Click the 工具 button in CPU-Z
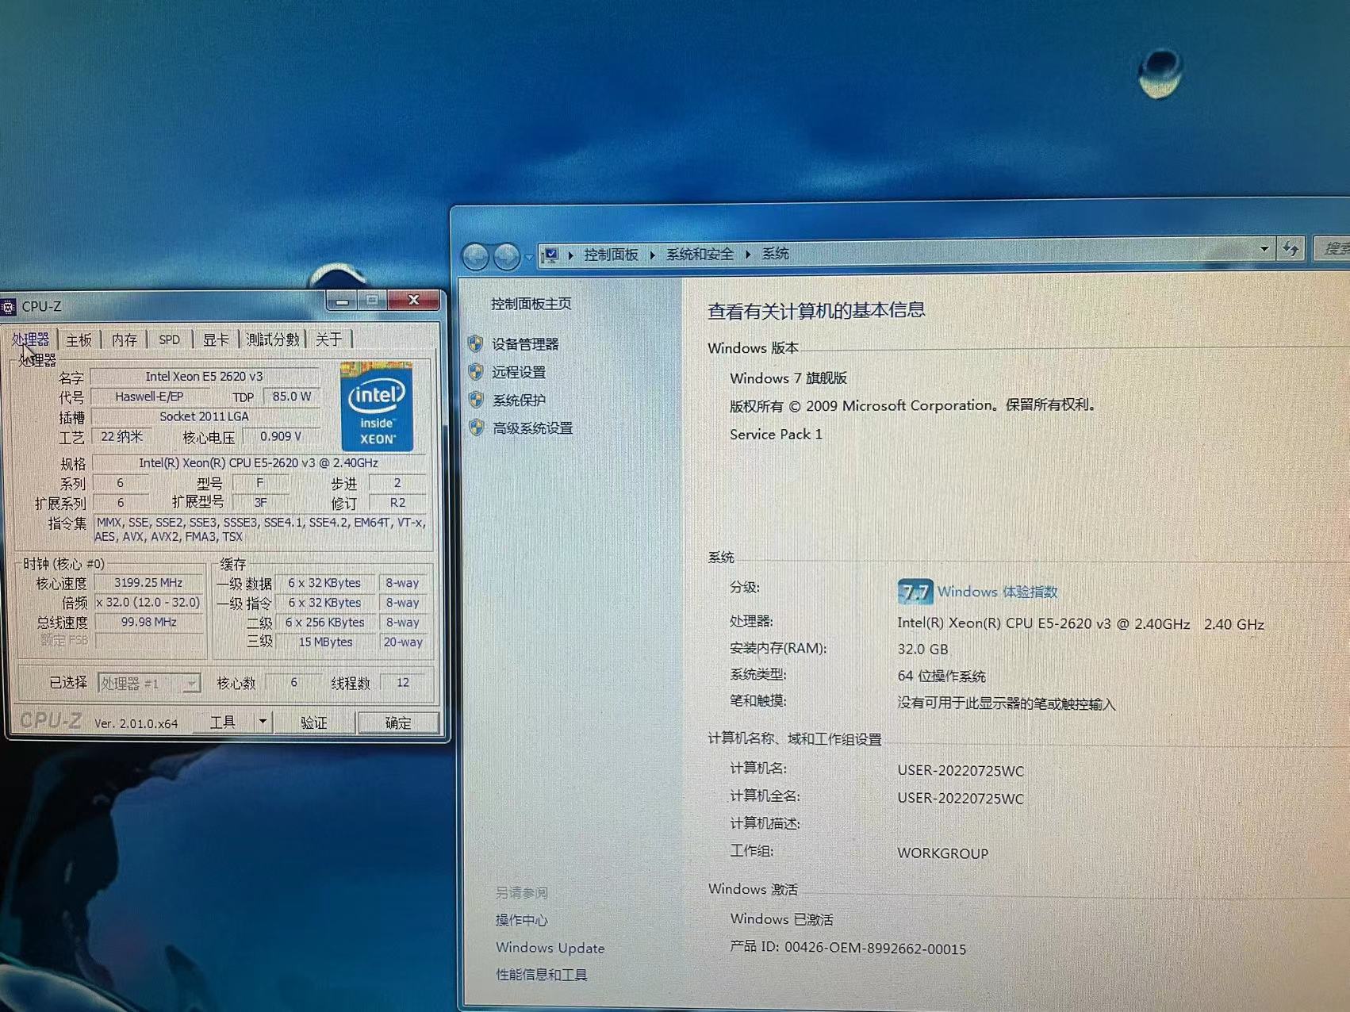Image resolution: width=1350 pixels, height=1012 pixels. tap(223, 723)
